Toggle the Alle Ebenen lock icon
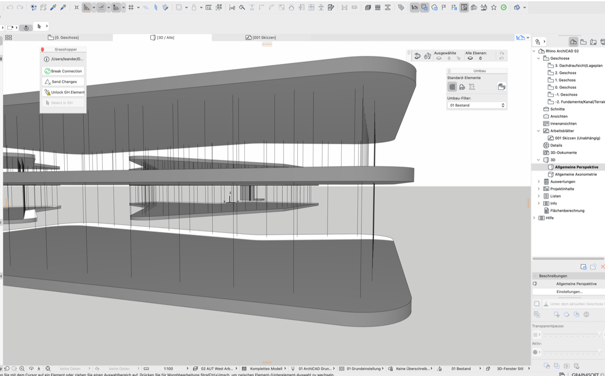This screenshot has width=605, height=376. coord(480,58)
